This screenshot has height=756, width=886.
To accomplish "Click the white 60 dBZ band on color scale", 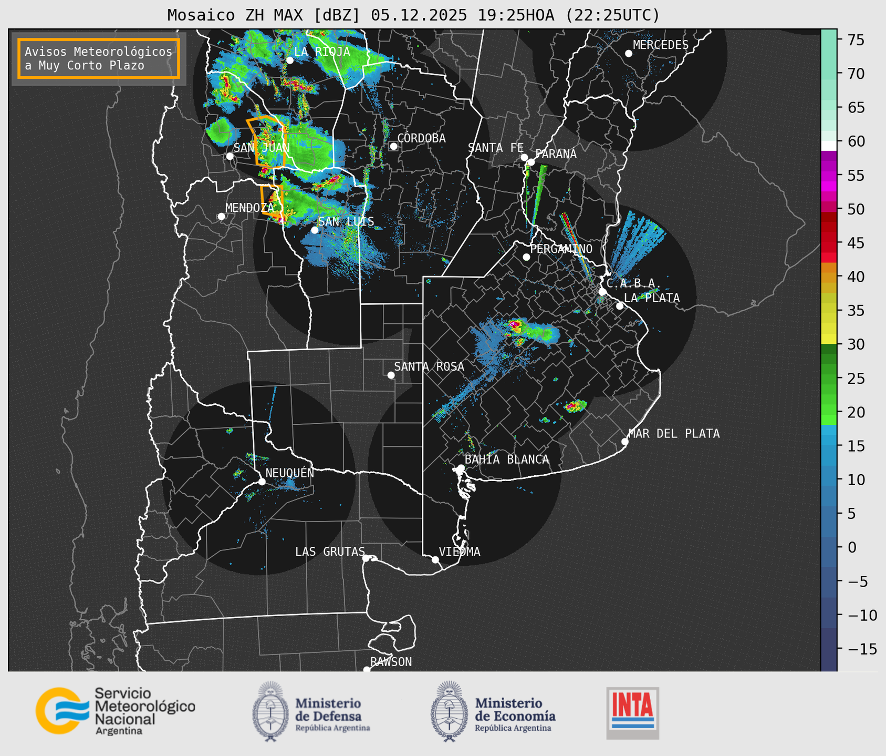I will [x=828, y=146].
